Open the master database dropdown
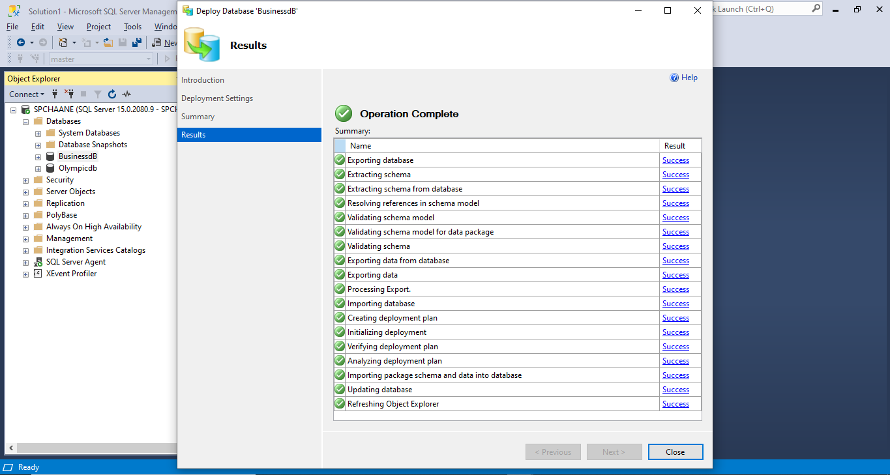This screenshot has width=890, height=475. (149, 59)
